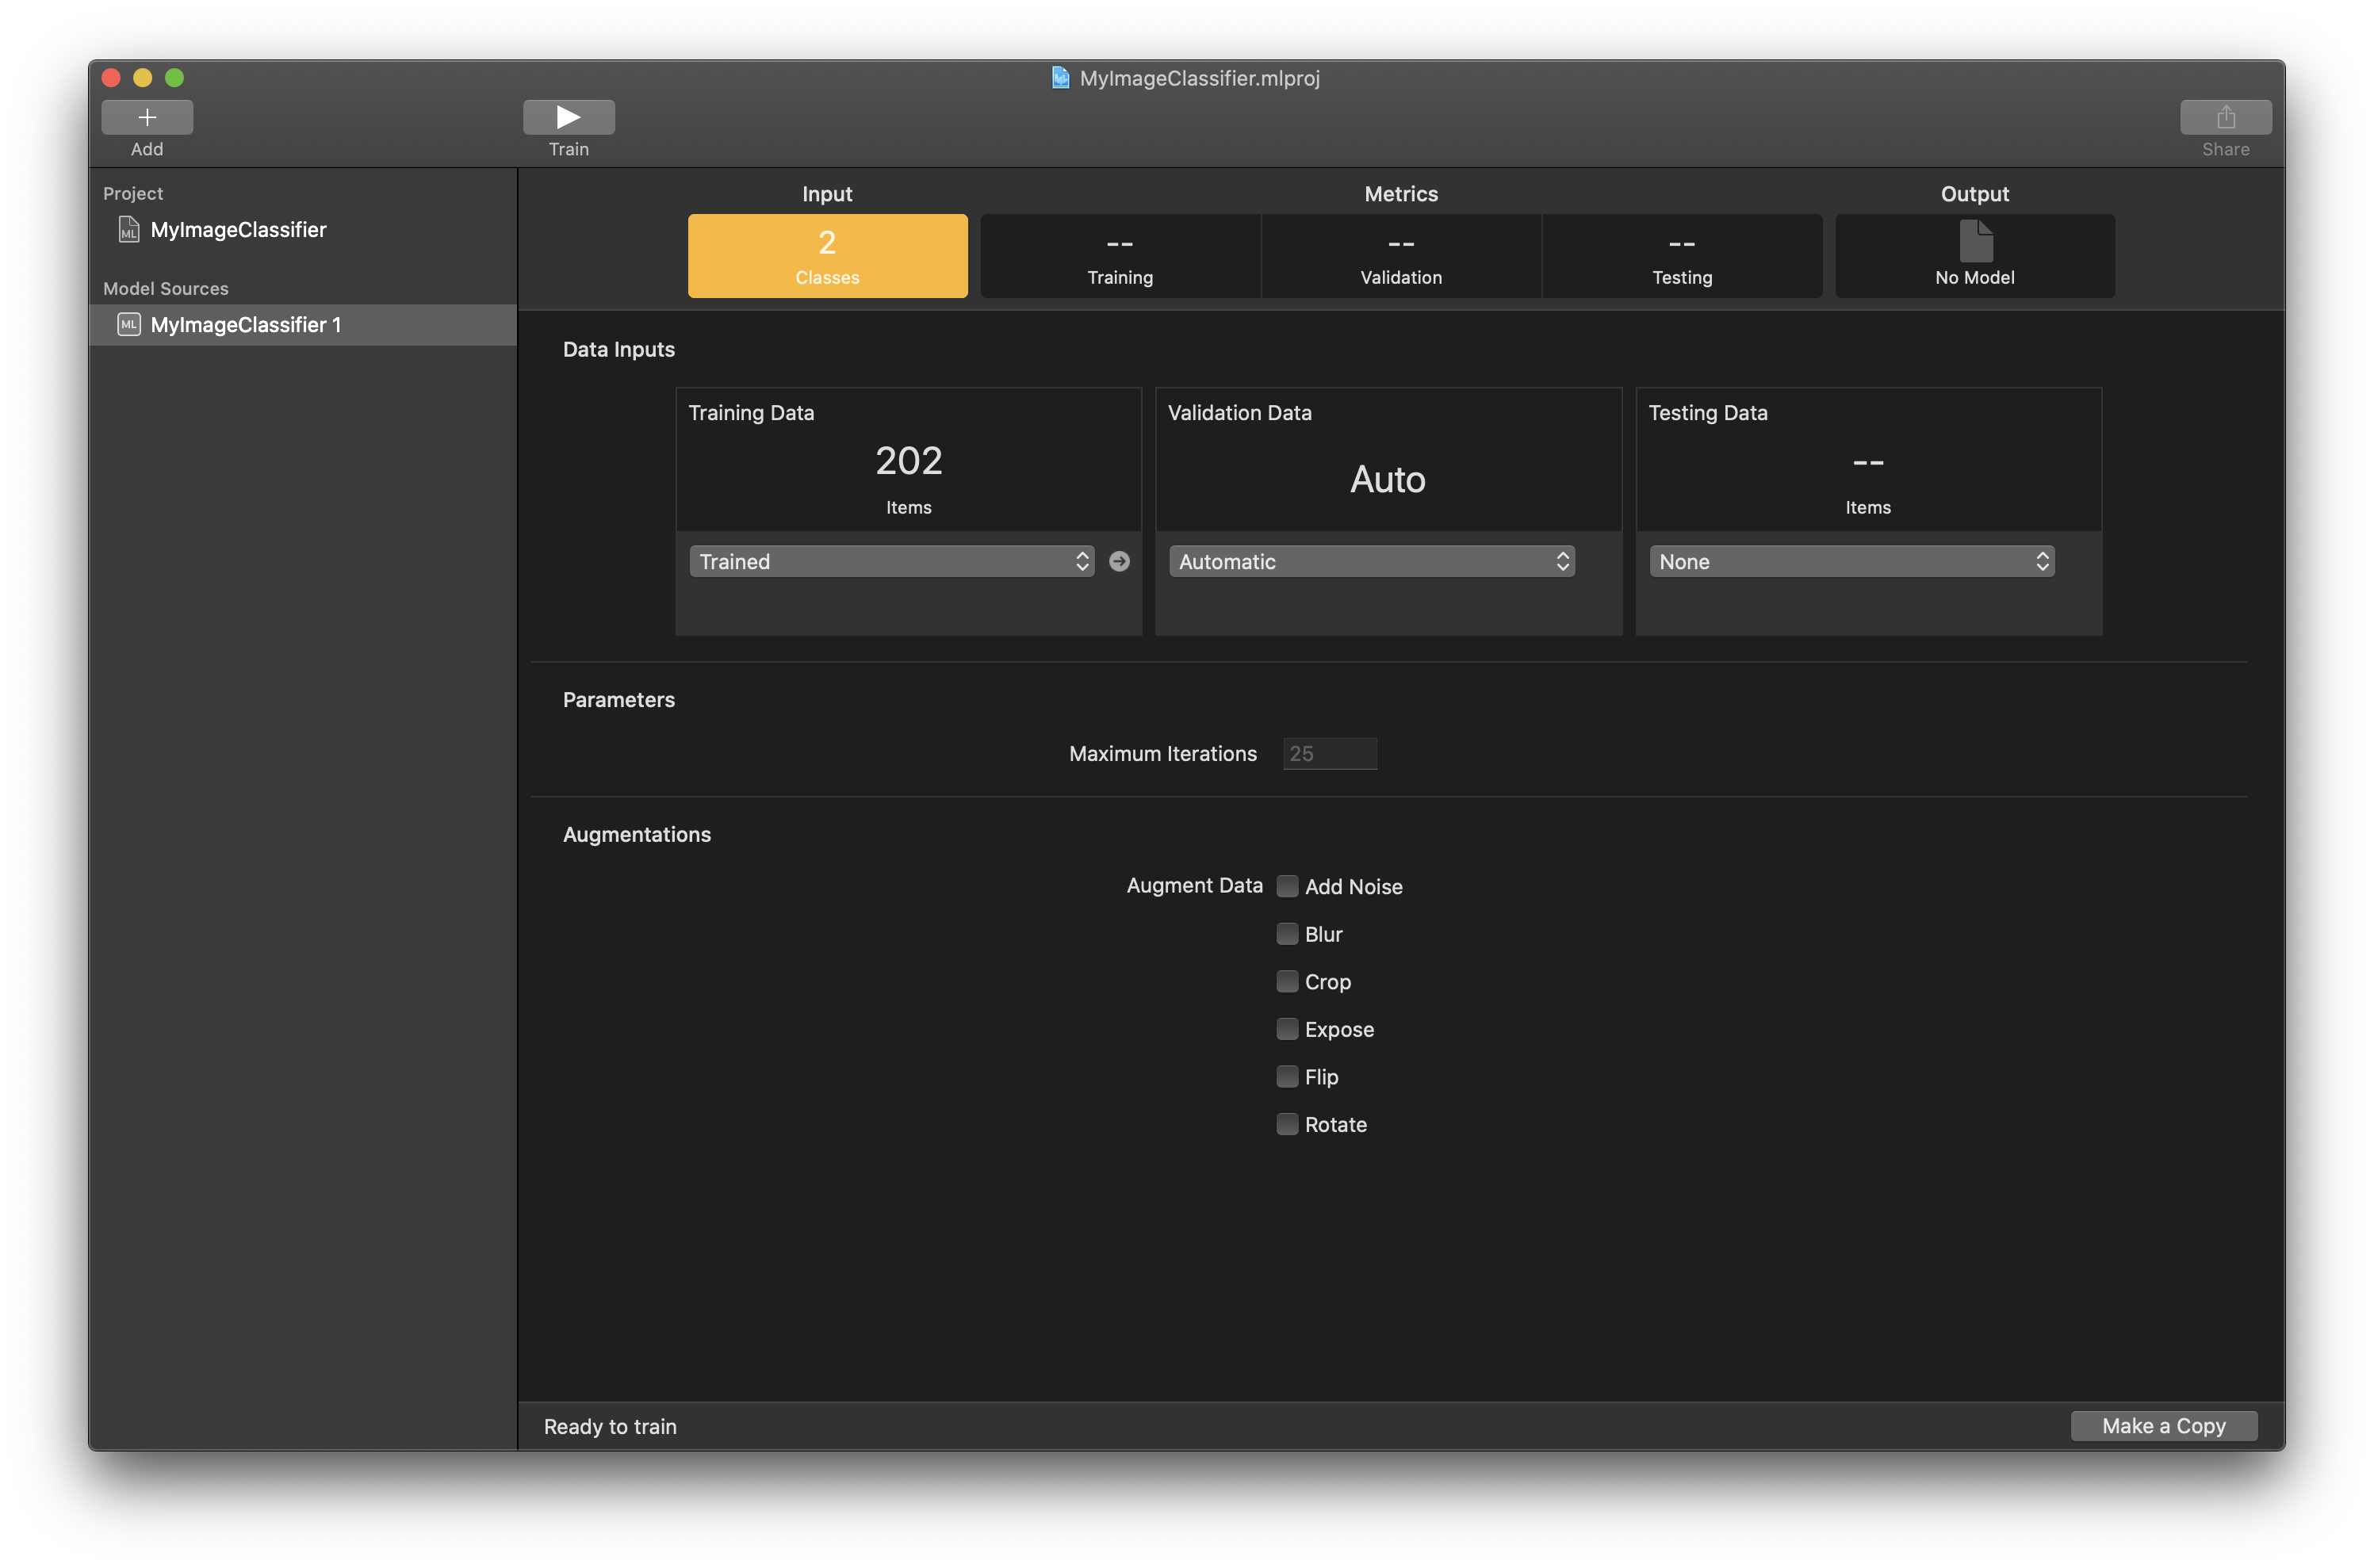Switch to the Training metrics tab

pos(1120,256)
